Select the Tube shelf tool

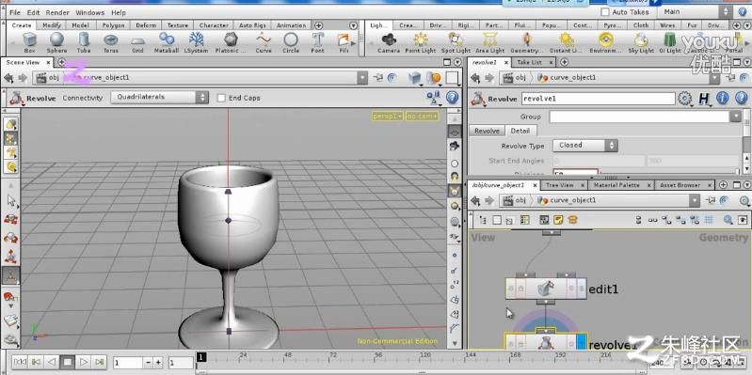pyautogui.click(x=84, y=42)
